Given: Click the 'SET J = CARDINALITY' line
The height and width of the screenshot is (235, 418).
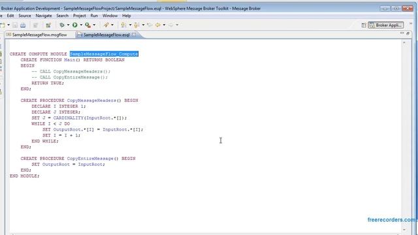Looking at the screenshot, I should click(79, 118).
